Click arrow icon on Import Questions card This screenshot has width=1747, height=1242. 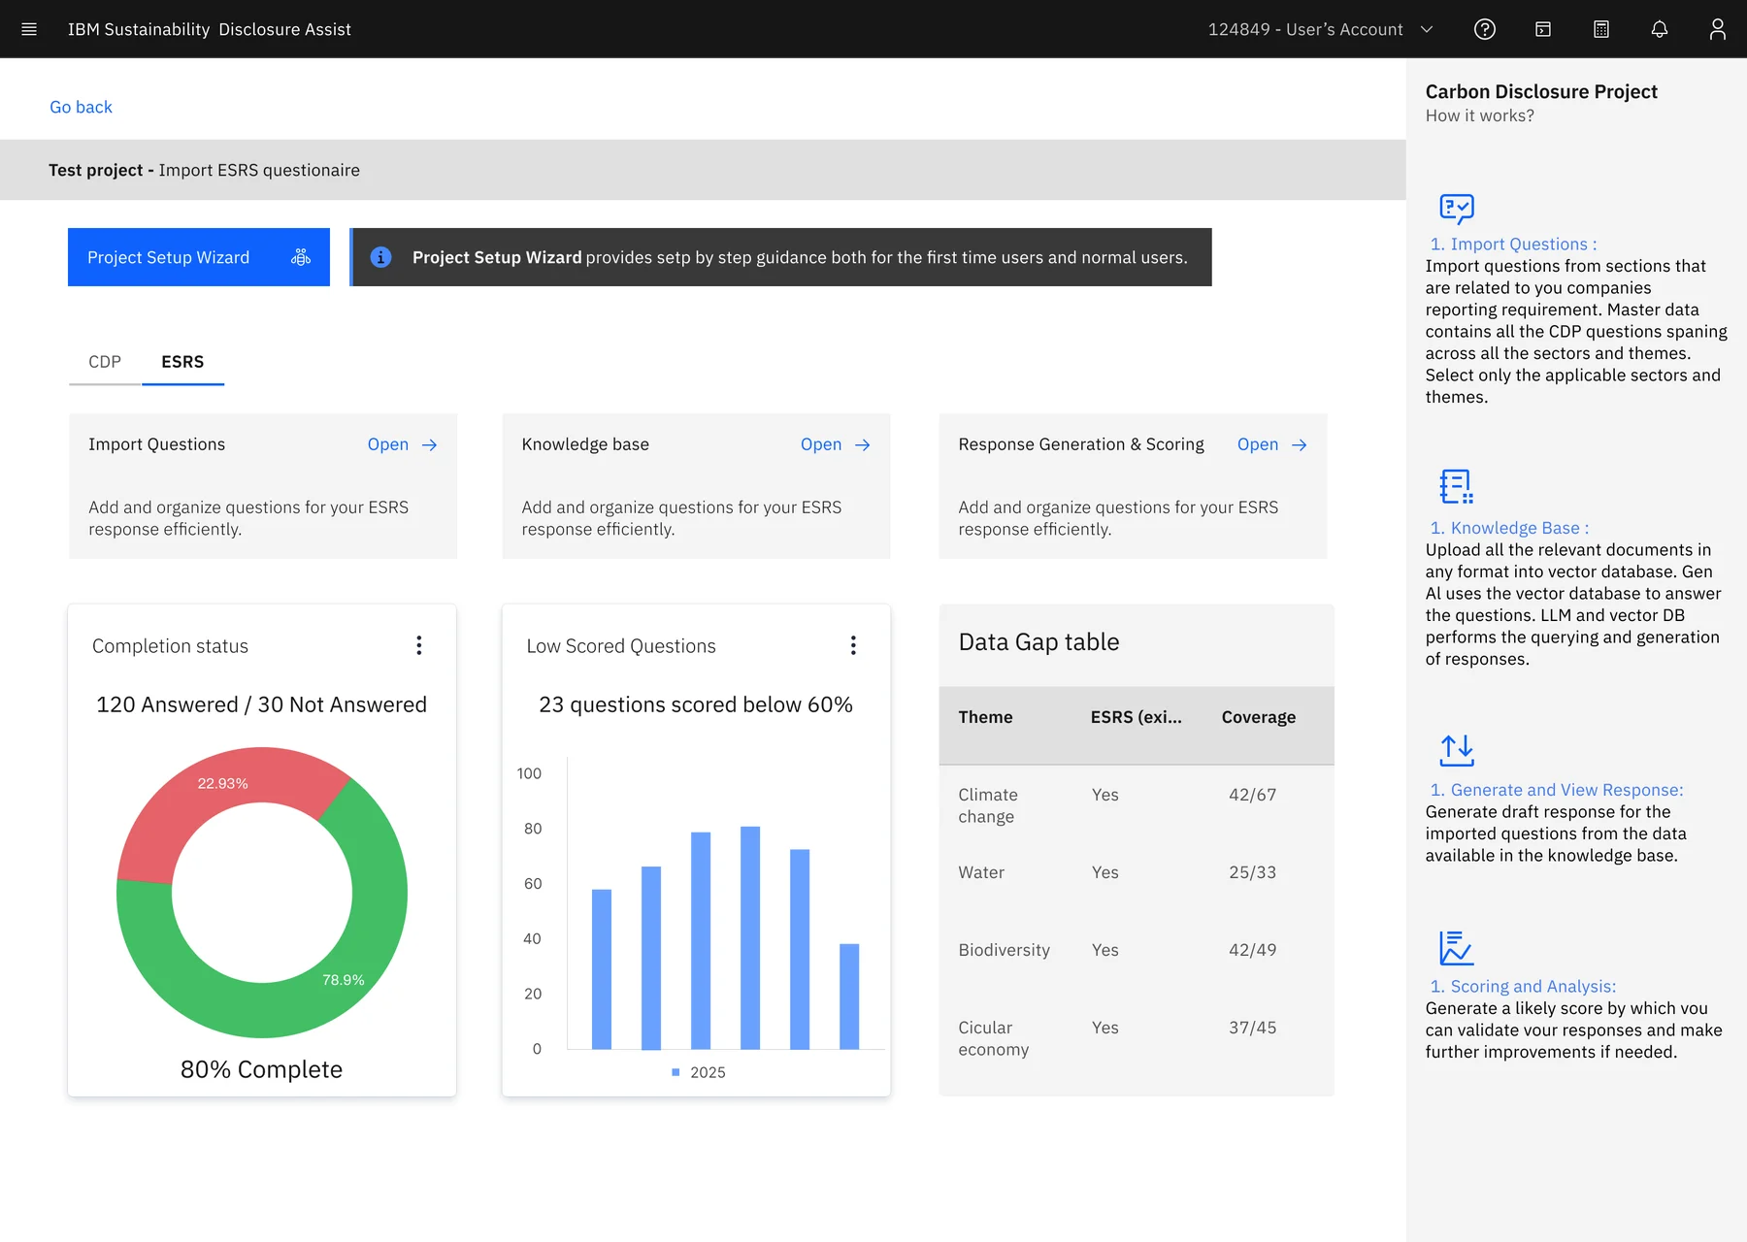(x=429, y=444)
